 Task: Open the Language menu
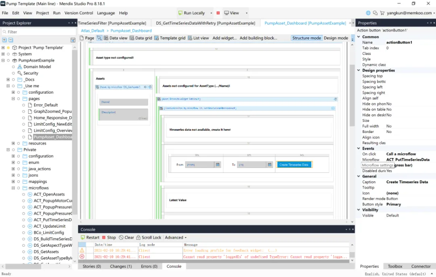point(106,13)
